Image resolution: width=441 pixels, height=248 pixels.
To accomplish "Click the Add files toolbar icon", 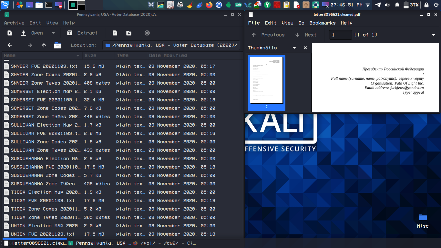I will 115,33.
